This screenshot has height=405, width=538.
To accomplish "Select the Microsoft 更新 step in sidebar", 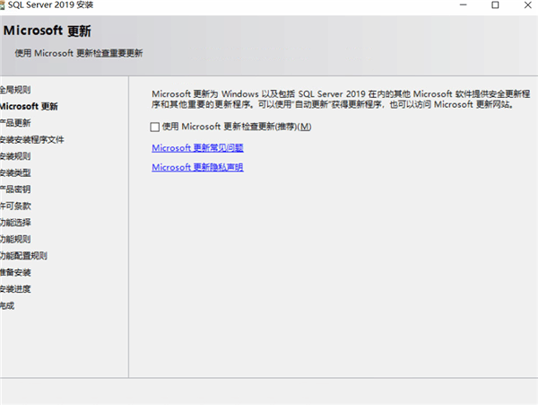I will (x=29, y=107).
